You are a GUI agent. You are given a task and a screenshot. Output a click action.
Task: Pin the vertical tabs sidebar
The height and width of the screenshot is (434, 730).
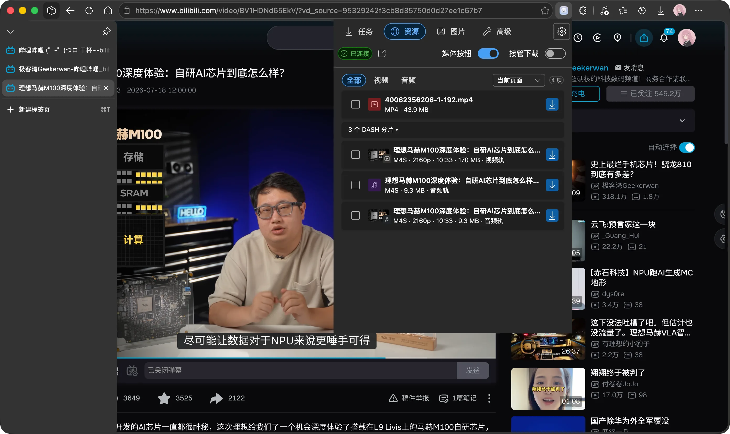(106, 31)
